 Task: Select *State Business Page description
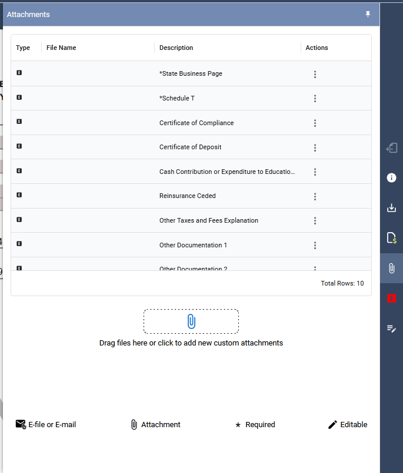(191, 73)
